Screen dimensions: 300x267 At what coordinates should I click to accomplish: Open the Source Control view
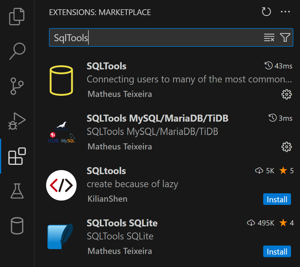17,86
